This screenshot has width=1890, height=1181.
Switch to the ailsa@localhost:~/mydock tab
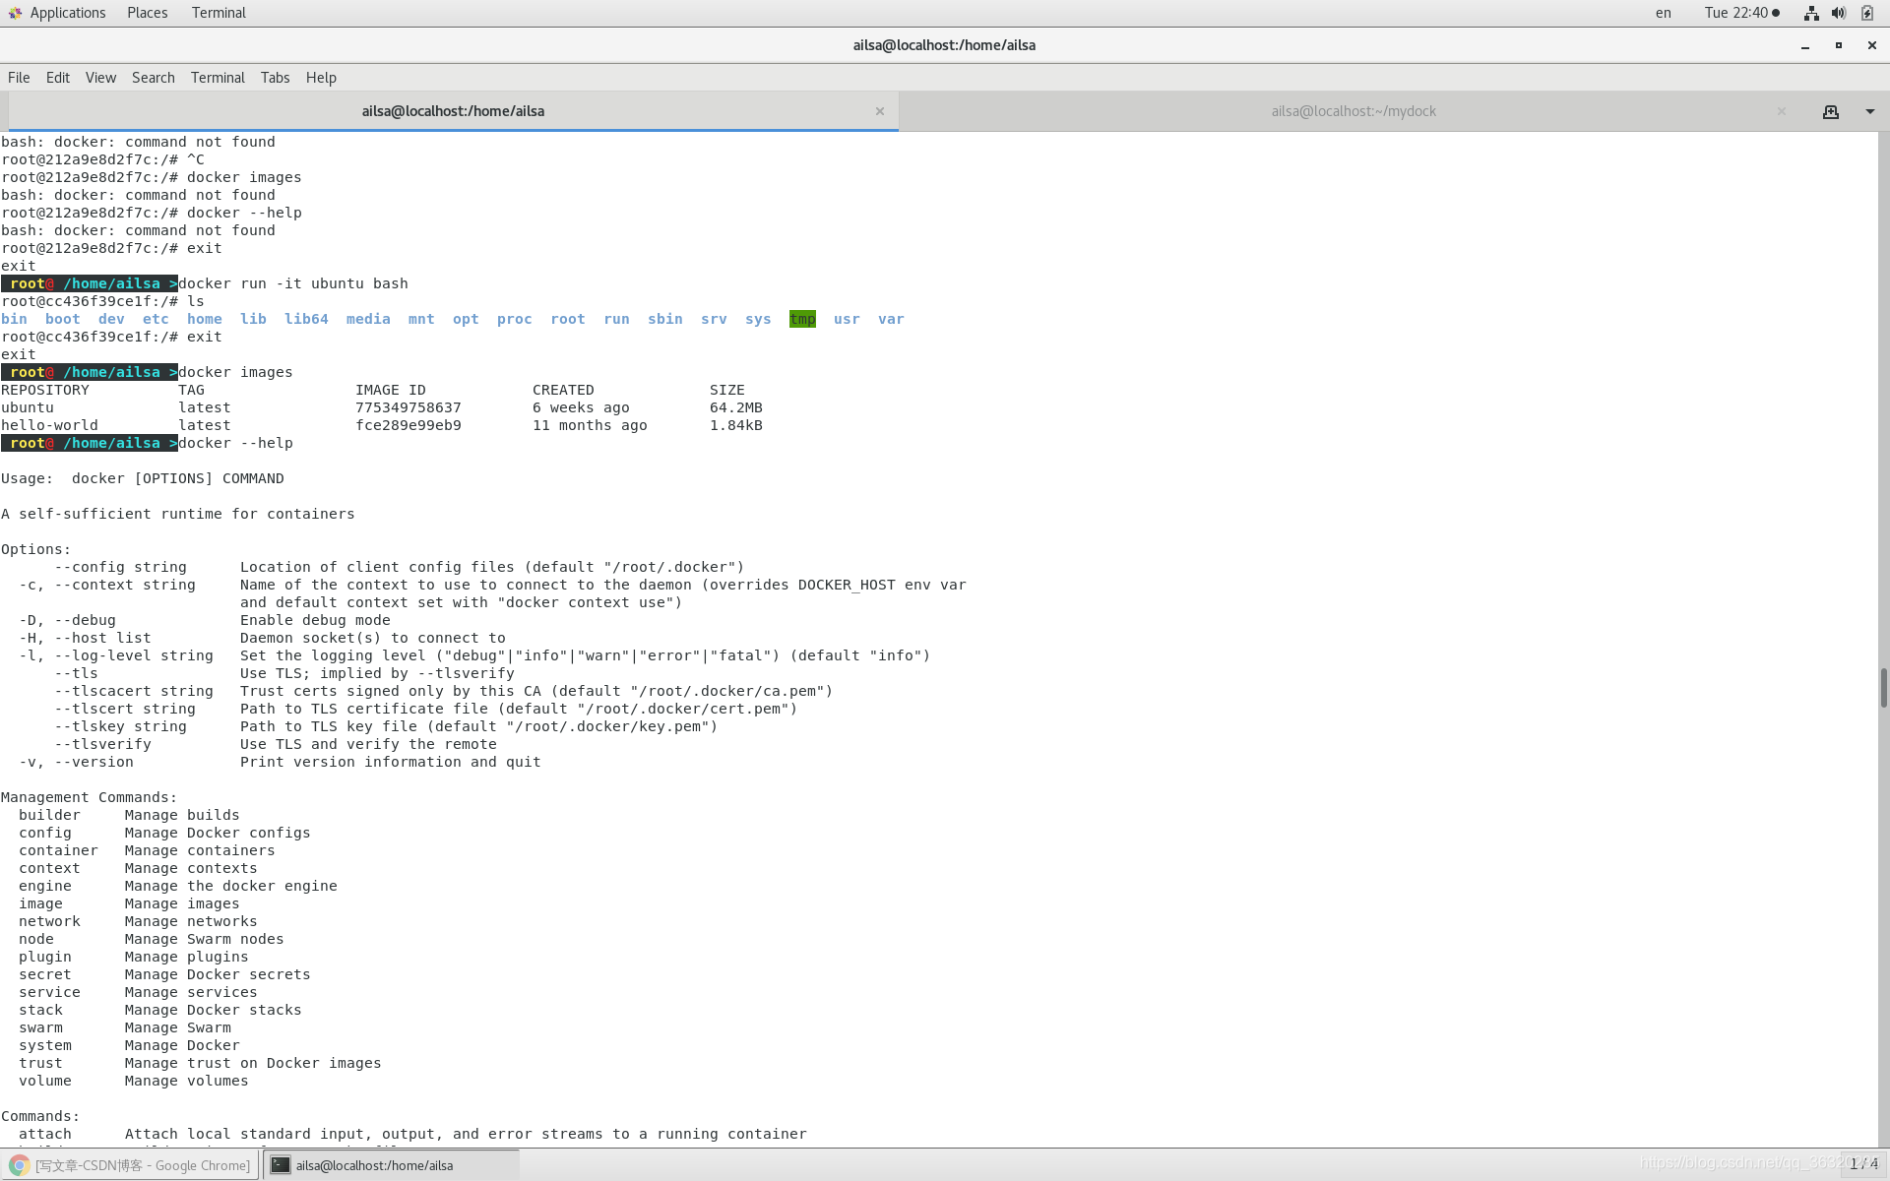point(1353,112)
